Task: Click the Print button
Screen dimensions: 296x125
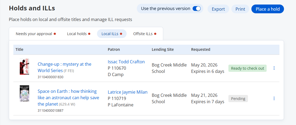Action: 240,9
